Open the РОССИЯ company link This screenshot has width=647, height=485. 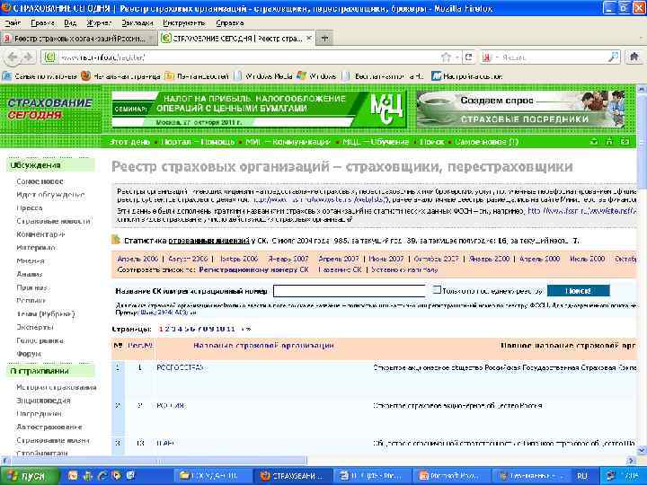click(171, 405)
